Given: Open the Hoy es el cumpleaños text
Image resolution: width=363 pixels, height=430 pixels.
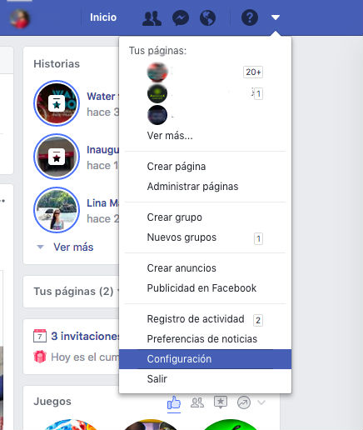Looking at the screenshot, I should click(x=85, y=357).
